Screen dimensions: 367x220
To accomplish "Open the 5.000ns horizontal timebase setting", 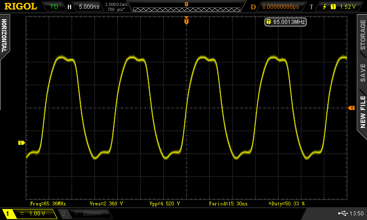I will pyautogui.click(x=88, y=7).
